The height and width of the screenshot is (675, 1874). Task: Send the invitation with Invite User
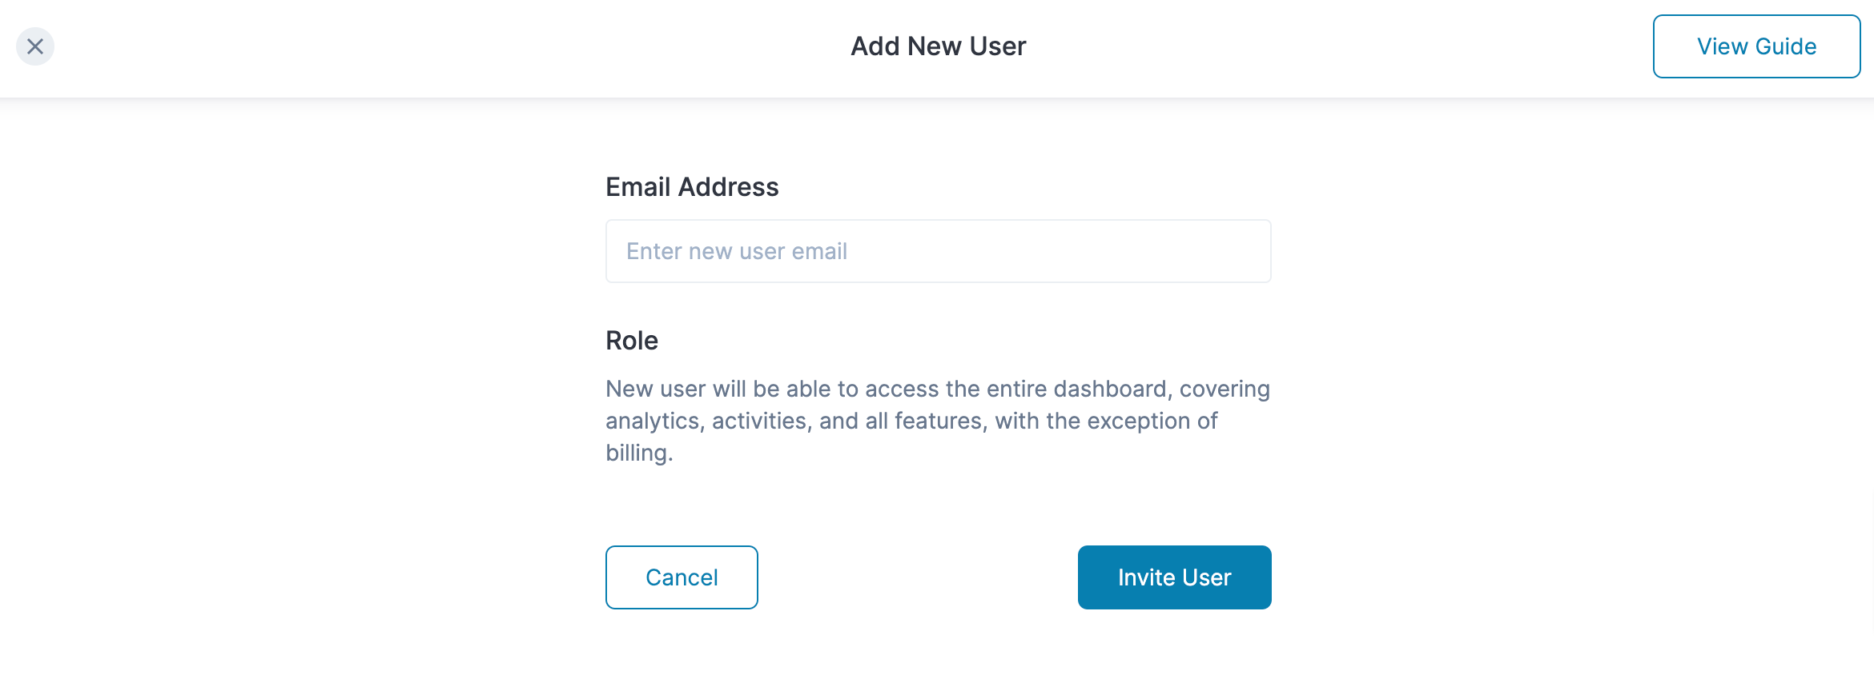(x=1174, y=577)
